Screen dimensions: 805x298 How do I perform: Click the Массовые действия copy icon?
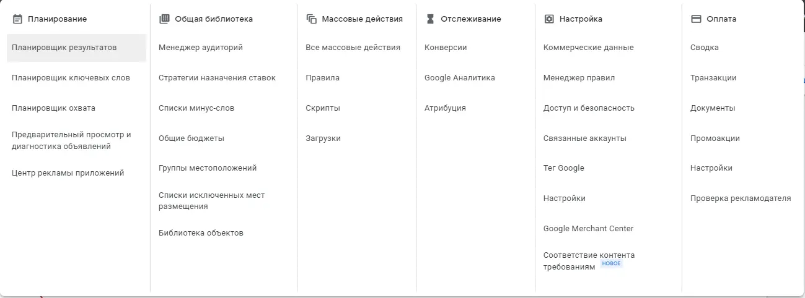pyautogui.click(x=312, y=19)
